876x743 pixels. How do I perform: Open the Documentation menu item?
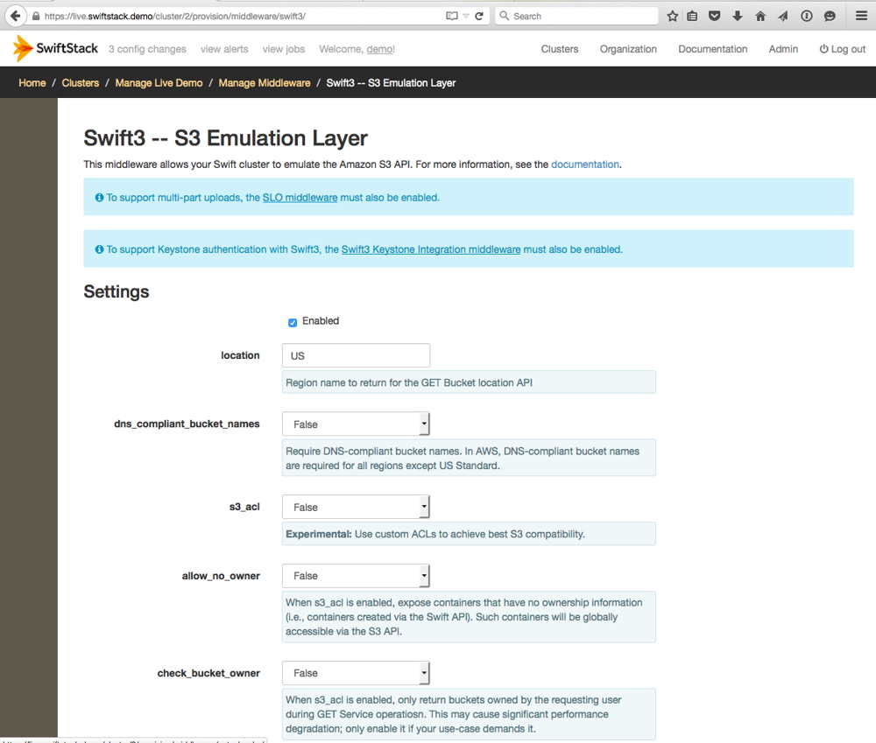pyautogui.click(x=712, y=49)
